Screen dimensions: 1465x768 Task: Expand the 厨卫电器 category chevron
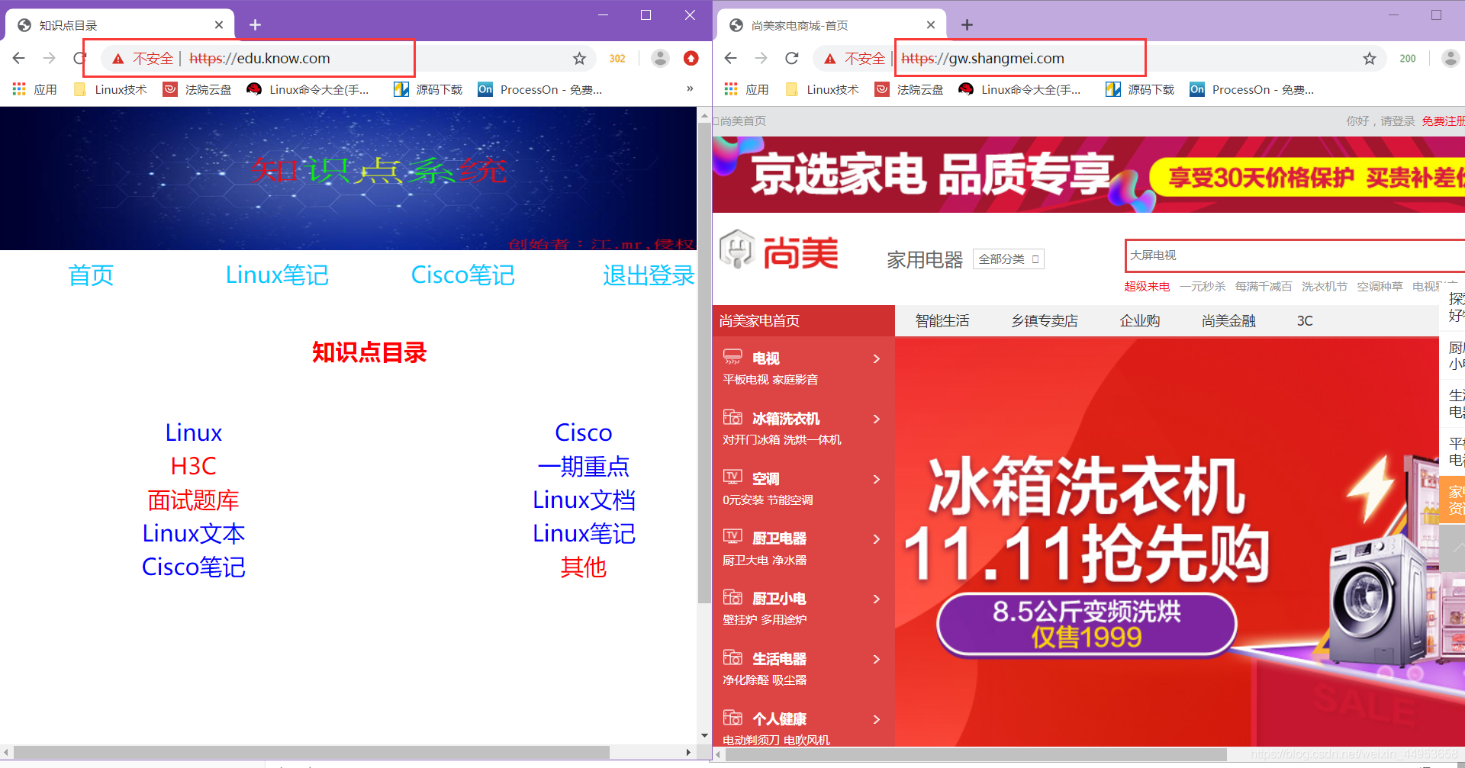point(876,538)
